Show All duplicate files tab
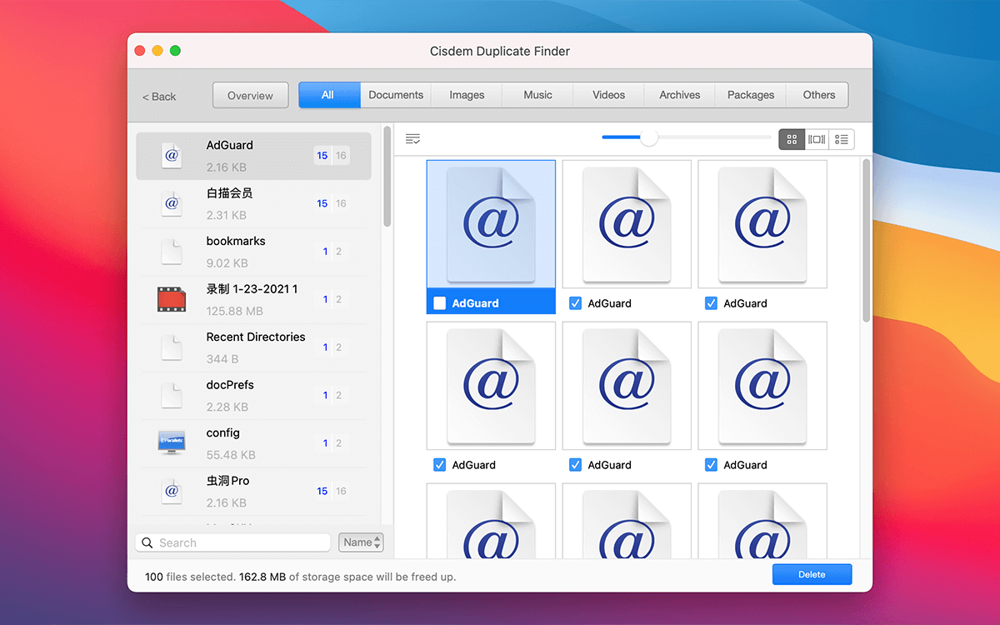Screen dimensions: 1000x625 [329, 95]
